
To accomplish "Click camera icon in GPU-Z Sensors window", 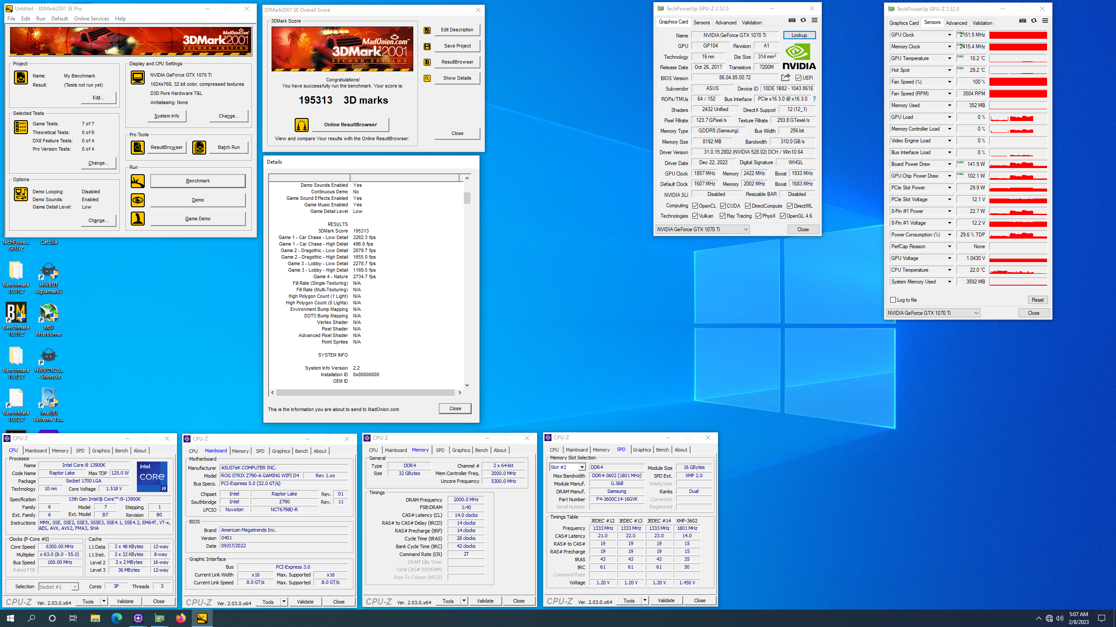I will pyautogui.click(x=1023, y=21).
